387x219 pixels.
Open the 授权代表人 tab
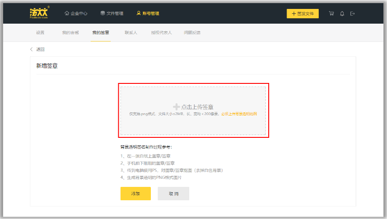point(162,33)
